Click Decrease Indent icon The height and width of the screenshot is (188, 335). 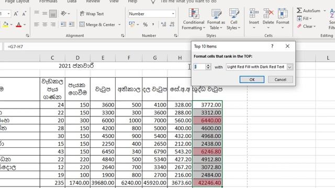point(63,25)
